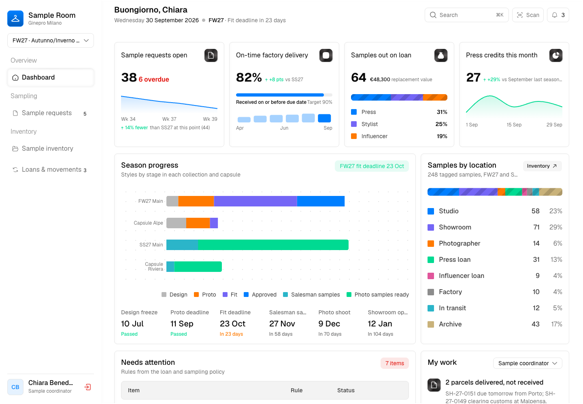Click the on-time delivery progress bar
583x404 pixels.
pyautogui.click(x=284, y=95)
